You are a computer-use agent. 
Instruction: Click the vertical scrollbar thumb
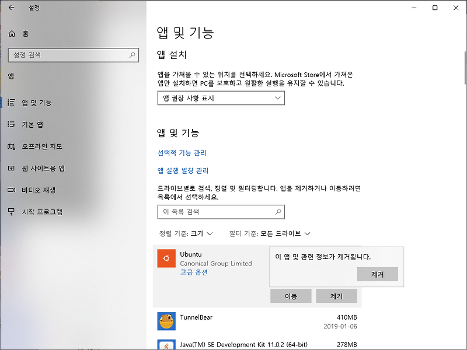click(x=465, y=68)
